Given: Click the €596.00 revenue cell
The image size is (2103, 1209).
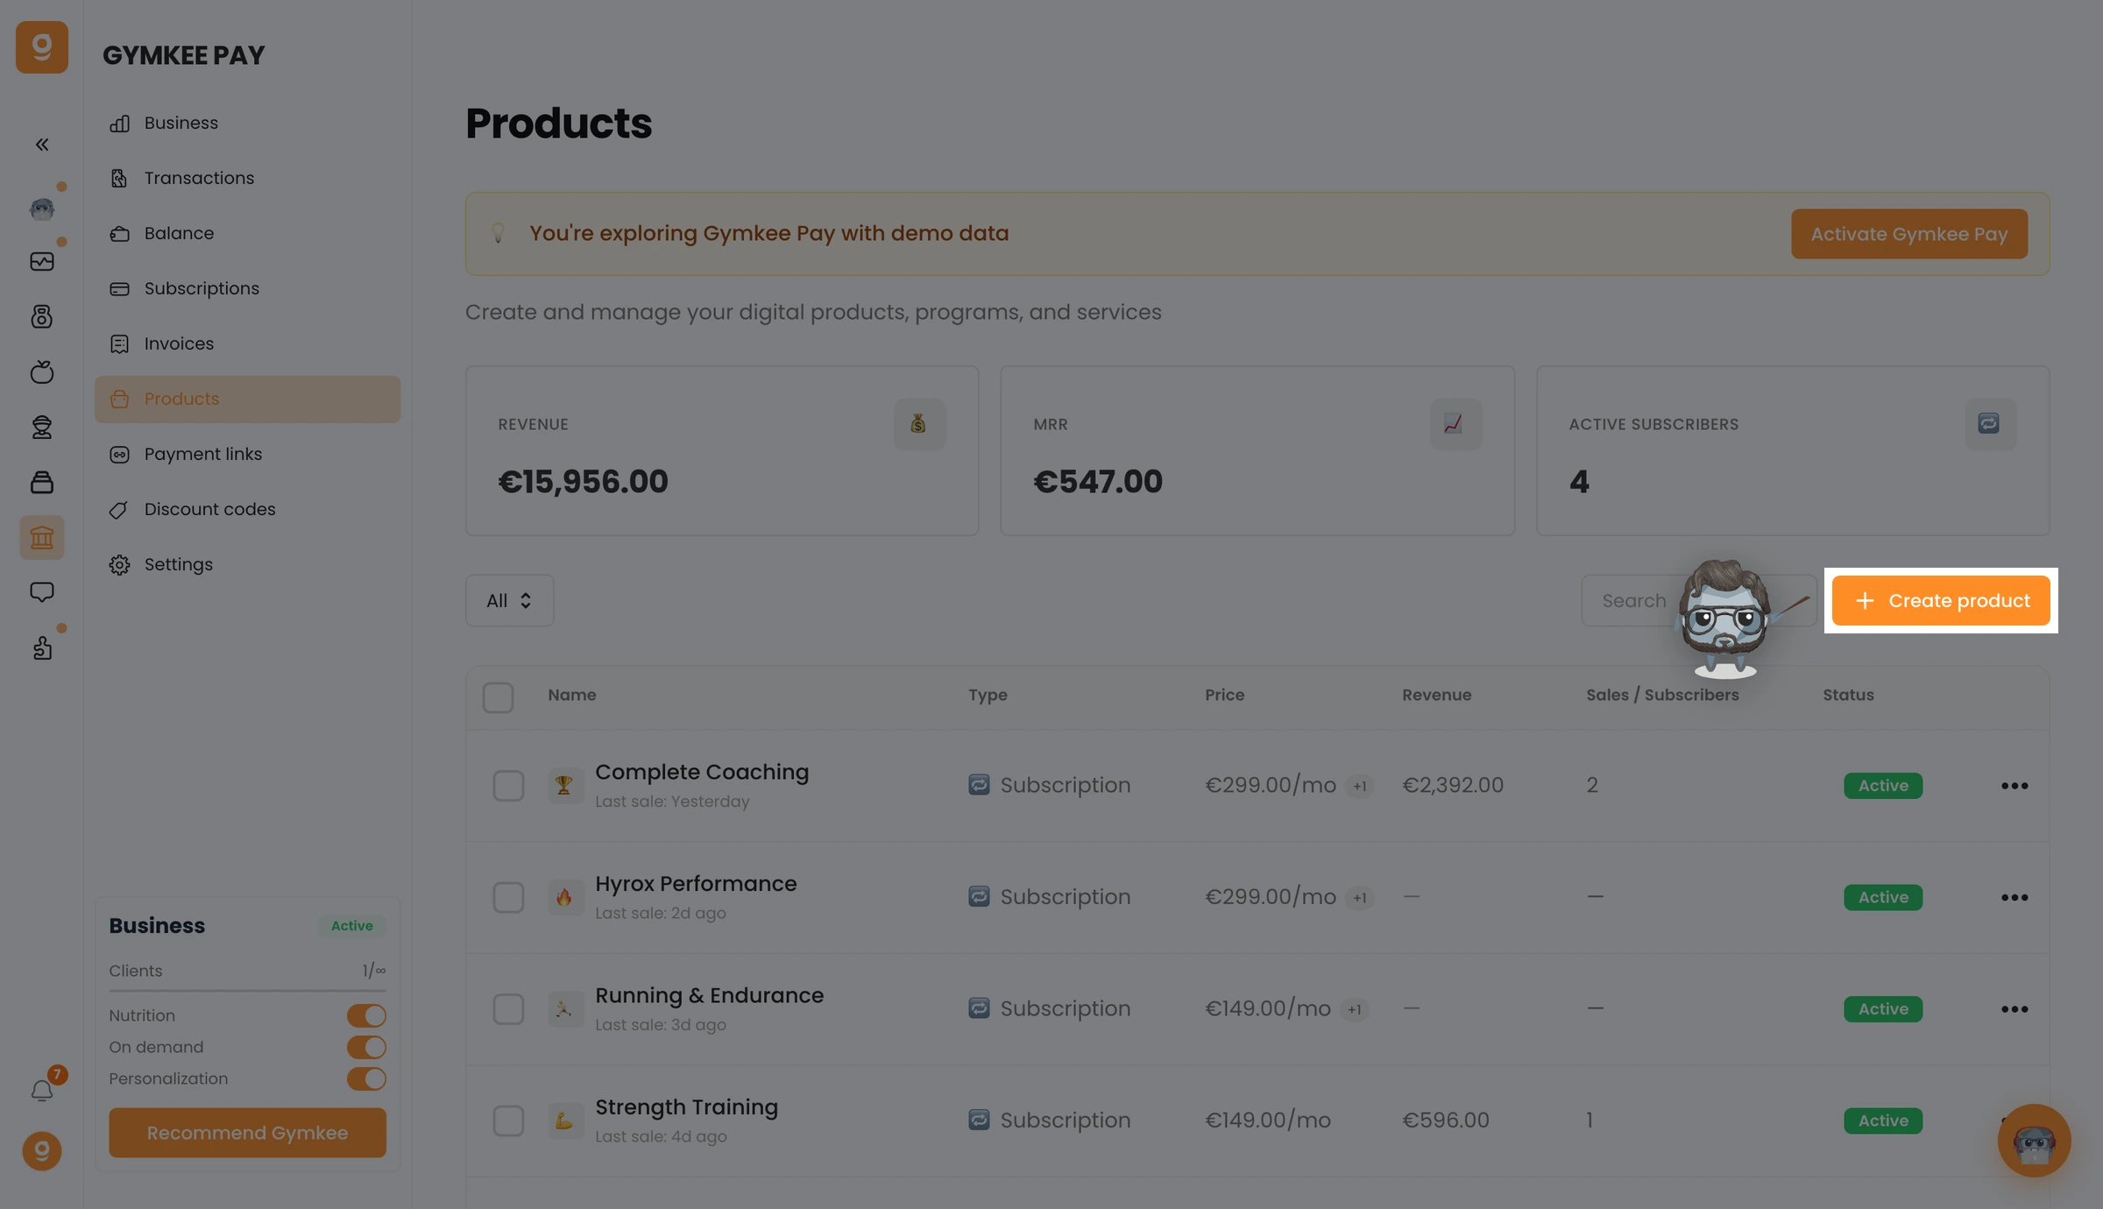Looking at the screenshot, I should [x=1445, y=1121].
